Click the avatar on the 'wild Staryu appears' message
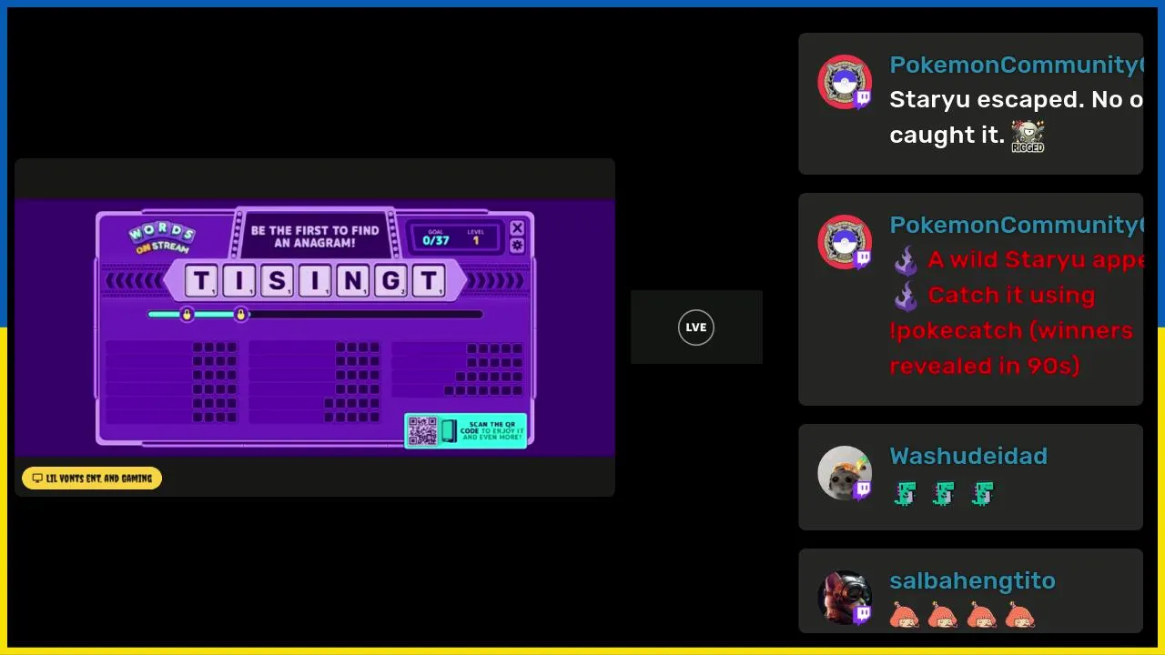The image size is (1165, 655). pyautogui.click(x=845, y=242)
